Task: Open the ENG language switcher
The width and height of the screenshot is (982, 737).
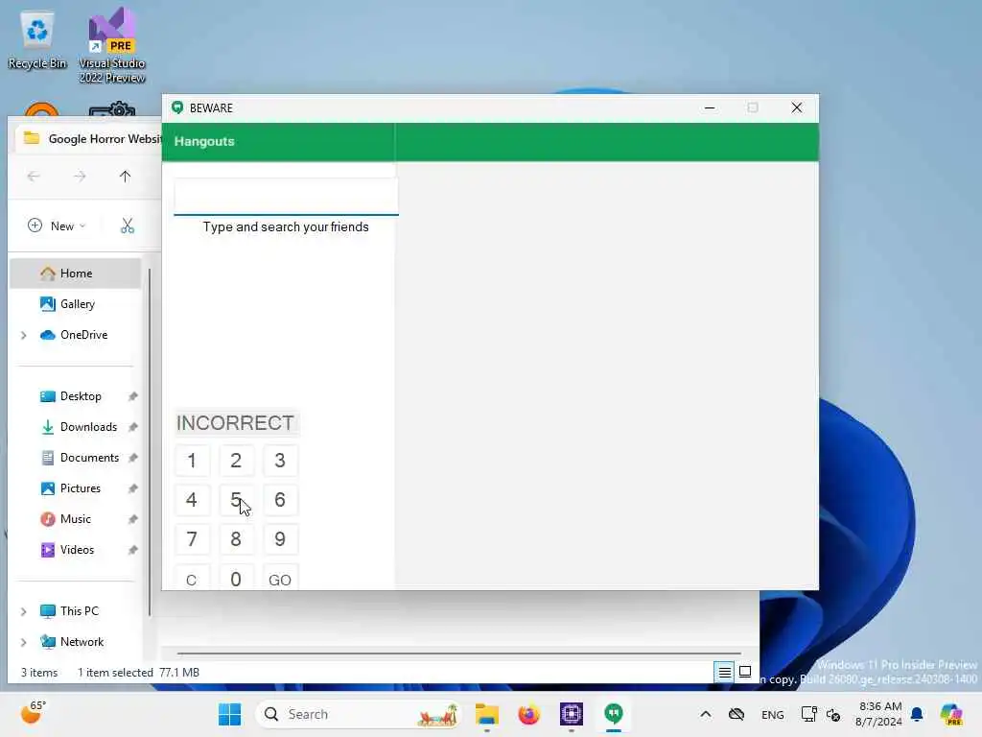Action: point(772,714)
